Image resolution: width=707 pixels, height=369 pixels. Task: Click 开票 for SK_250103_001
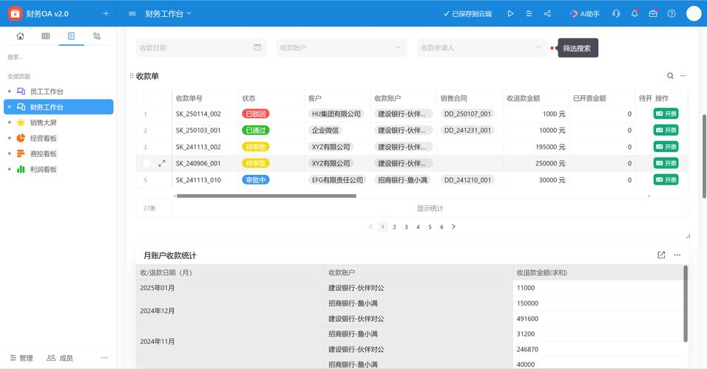tap(666, 130)
